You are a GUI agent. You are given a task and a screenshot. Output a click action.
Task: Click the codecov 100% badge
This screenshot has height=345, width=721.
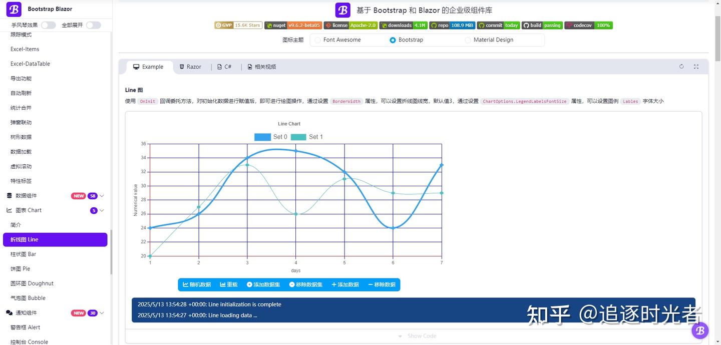click(x=589, y=25)
